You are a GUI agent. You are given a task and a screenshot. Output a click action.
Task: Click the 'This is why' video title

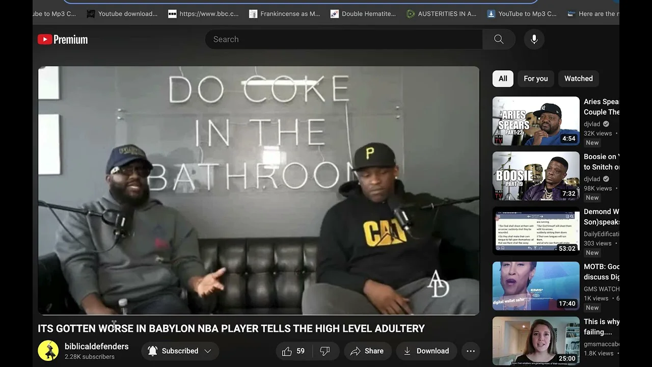pyautogui.click(x=602, y=327)
